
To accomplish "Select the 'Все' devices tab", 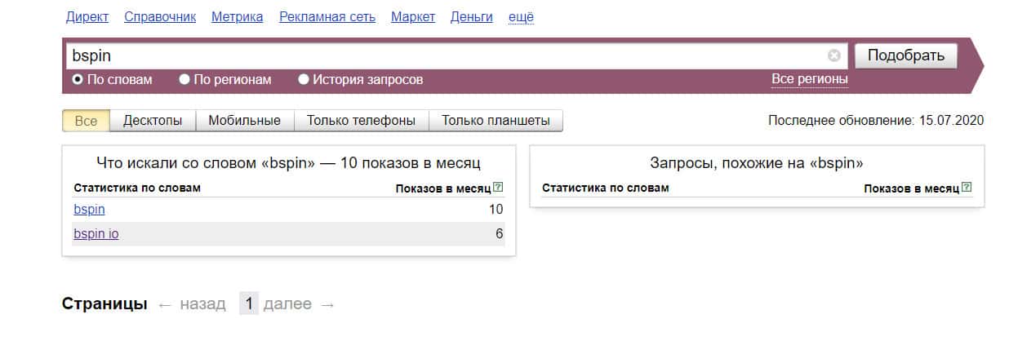I will tap(86, 121).
